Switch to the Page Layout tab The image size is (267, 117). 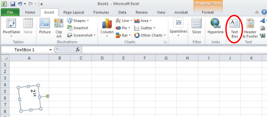(74, 12)
